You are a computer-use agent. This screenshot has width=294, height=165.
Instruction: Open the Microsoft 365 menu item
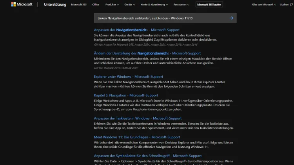tap(79, 4)
